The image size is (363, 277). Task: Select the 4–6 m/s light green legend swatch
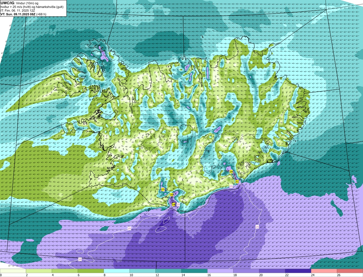click(x=65, y=271)
